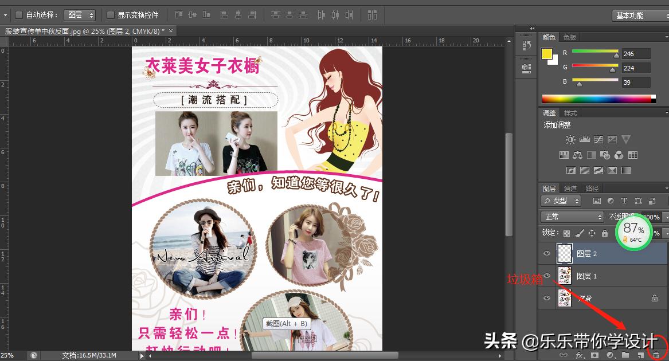
Task: Hide the 图层 1 layer visibility eye
Action: pos(547,276)
